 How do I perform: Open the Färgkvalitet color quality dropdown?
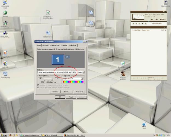coord(82,78)
